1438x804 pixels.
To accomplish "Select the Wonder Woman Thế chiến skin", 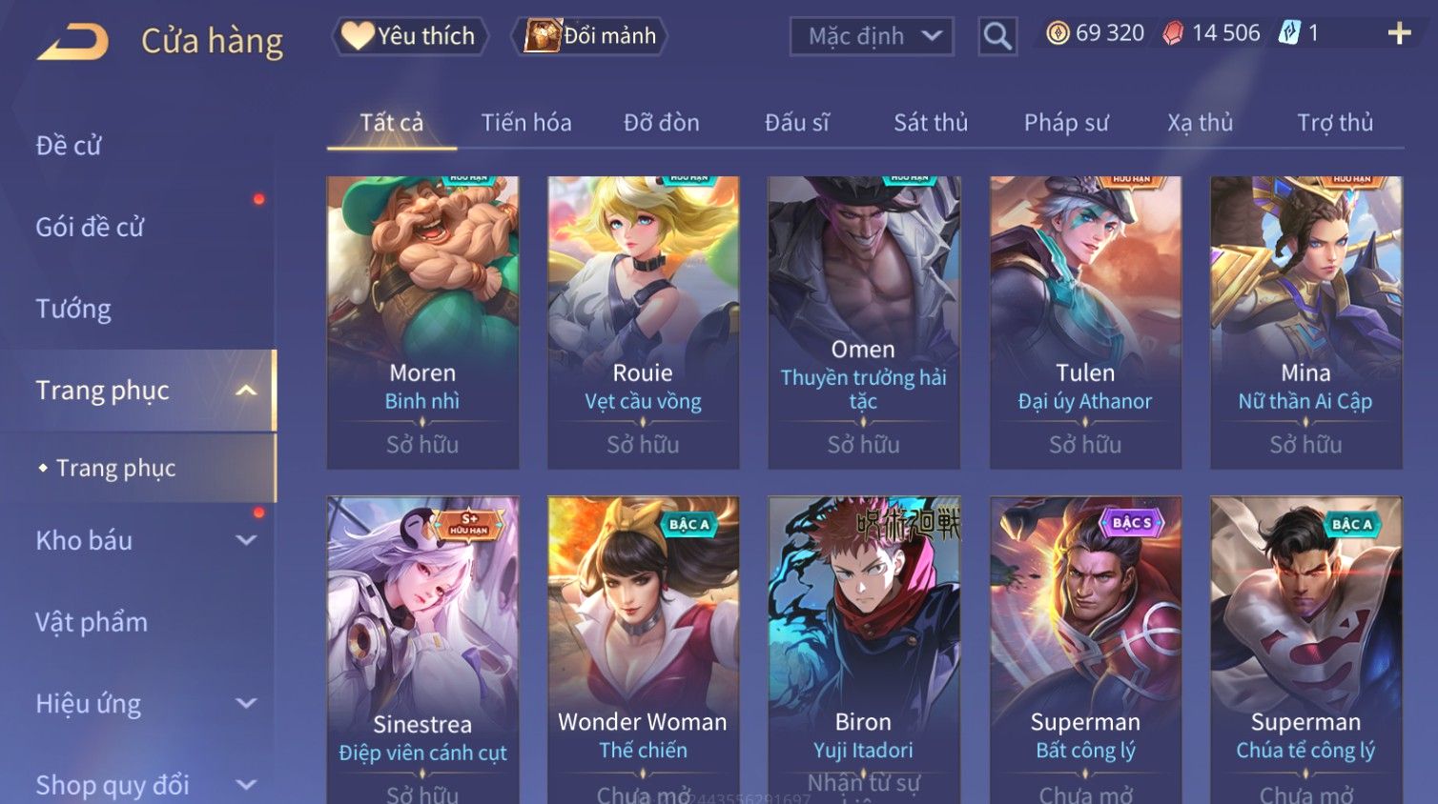I will (643, 650).
